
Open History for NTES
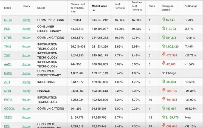pyautogui.click(x=26, y=38)
